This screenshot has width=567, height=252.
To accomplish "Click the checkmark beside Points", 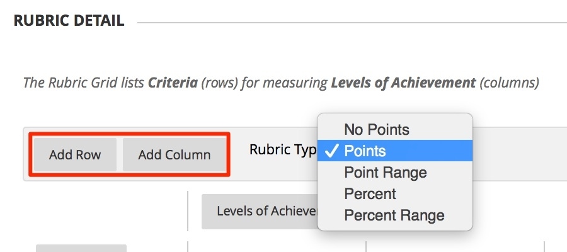I will (x=331, y=151).
